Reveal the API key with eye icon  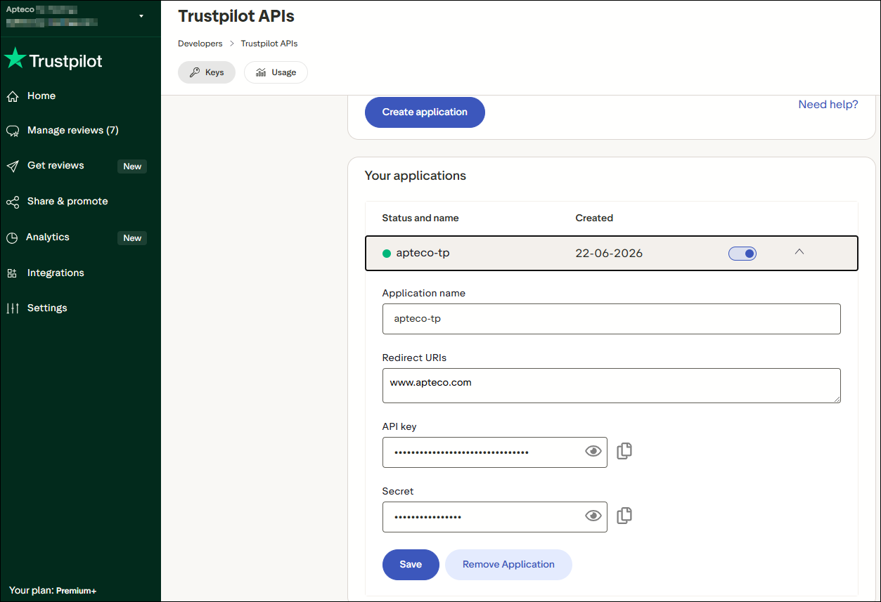593,452
